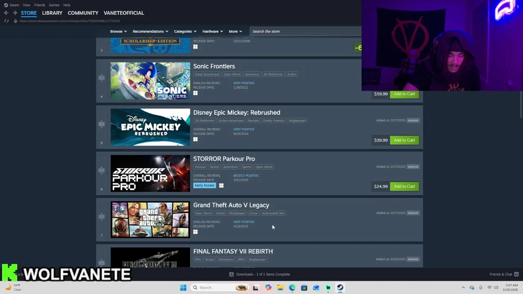Open the Disney Epic Mickey: Rebrushed title
Viewport: 523px width, 294px height.
[237, 113]
